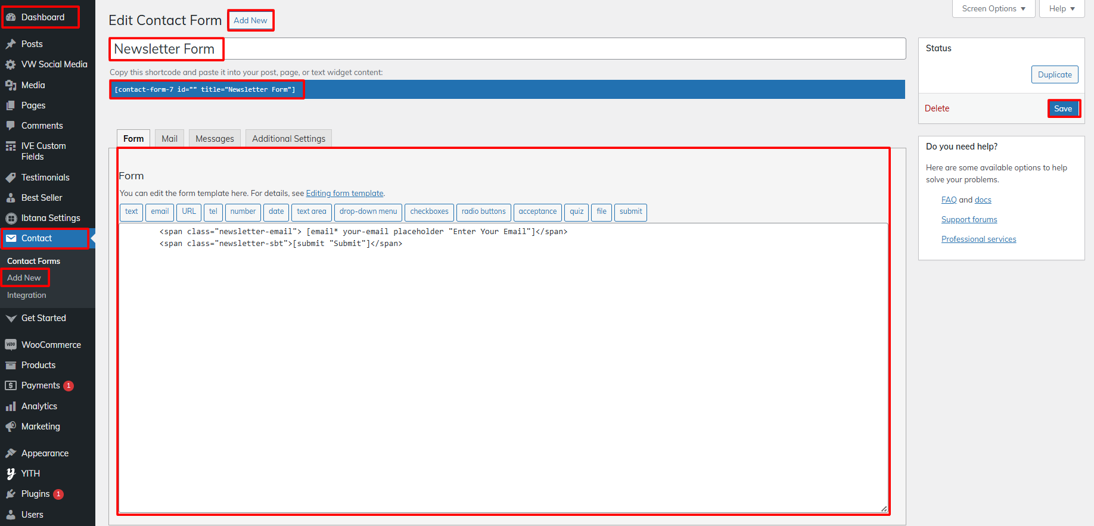The width and height of the screenshot is (1094, 526).
Task: Click the WooCommerce icon in sidebar
Action: (11, 345)
